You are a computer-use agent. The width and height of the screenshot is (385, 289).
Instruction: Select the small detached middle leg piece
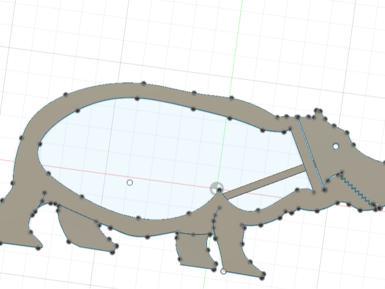[x=195, y=251]
